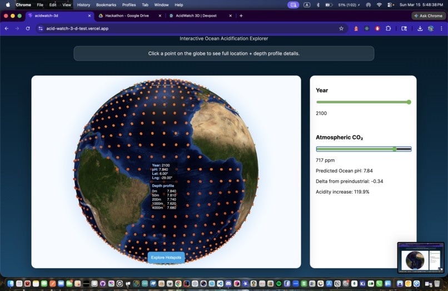
Task: Click the Year slider handle
Action: pyautogui.click(x=409, y=102)
